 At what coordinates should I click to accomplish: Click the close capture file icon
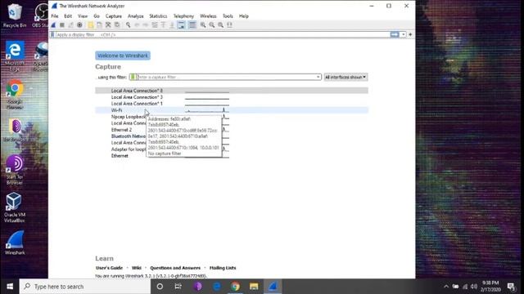(108, 25)
